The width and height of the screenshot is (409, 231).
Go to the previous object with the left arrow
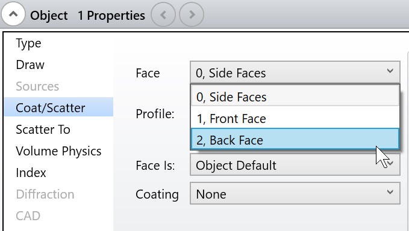pyautogui.click(x=163, y=14)
